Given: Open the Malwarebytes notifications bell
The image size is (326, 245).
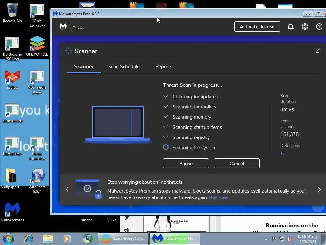Looking at the screenshot, I should tap(290, 27).
